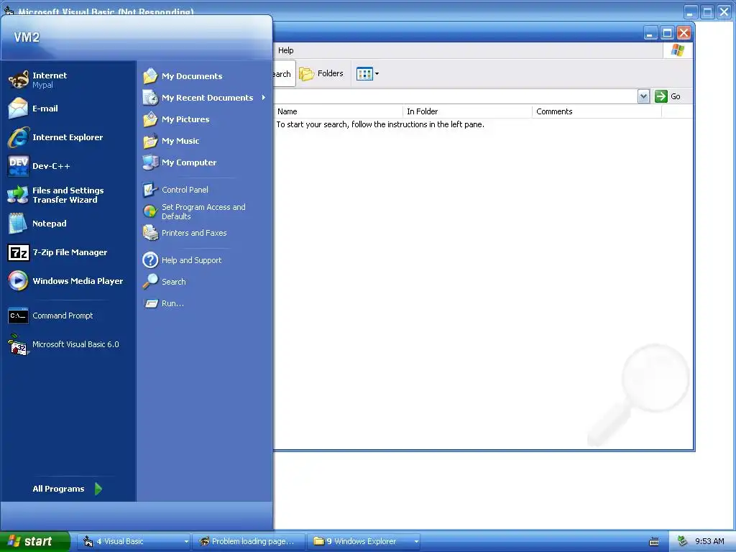736x552 pixels.
Task: Switch to Problem loading page taskbar item
Action: tap(249, 541)
